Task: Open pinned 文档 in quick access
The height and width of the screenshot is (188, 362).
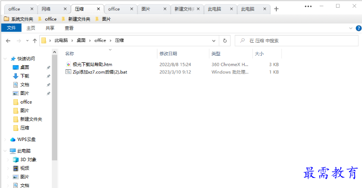Action: tap(25, 85)
